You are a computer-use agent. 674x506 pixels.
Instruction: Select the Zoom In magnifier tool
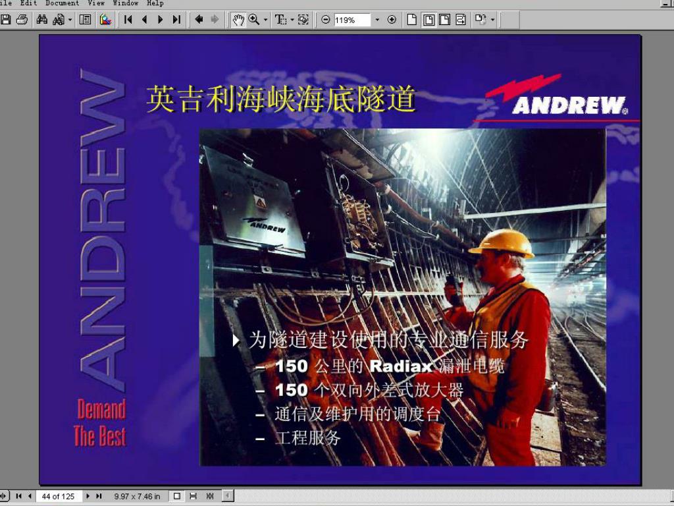click(254, 20)
